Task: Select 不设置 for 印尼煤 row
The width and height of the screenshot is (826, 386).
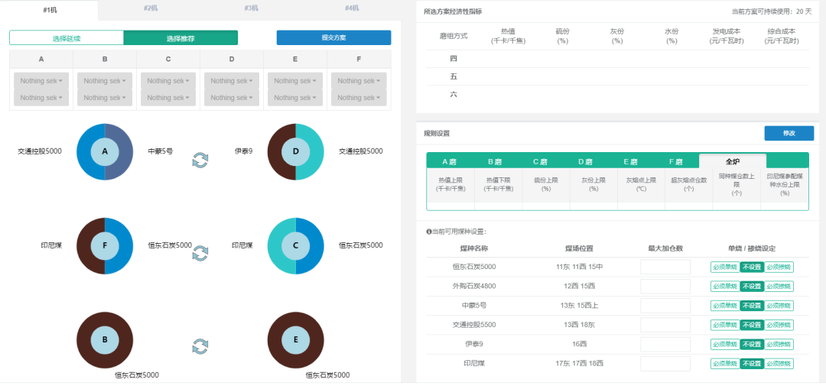Action: pyautogui.click(x=752, y=364)
